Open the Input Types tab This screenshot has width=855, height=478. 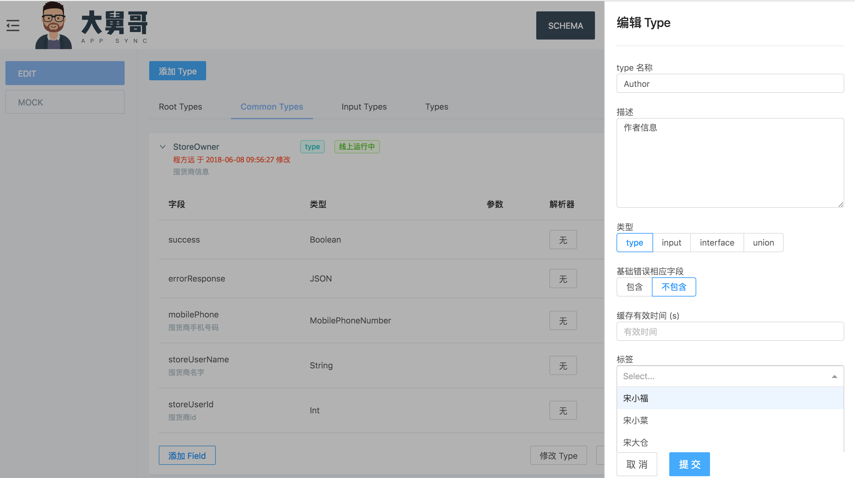tap(364, 107)
